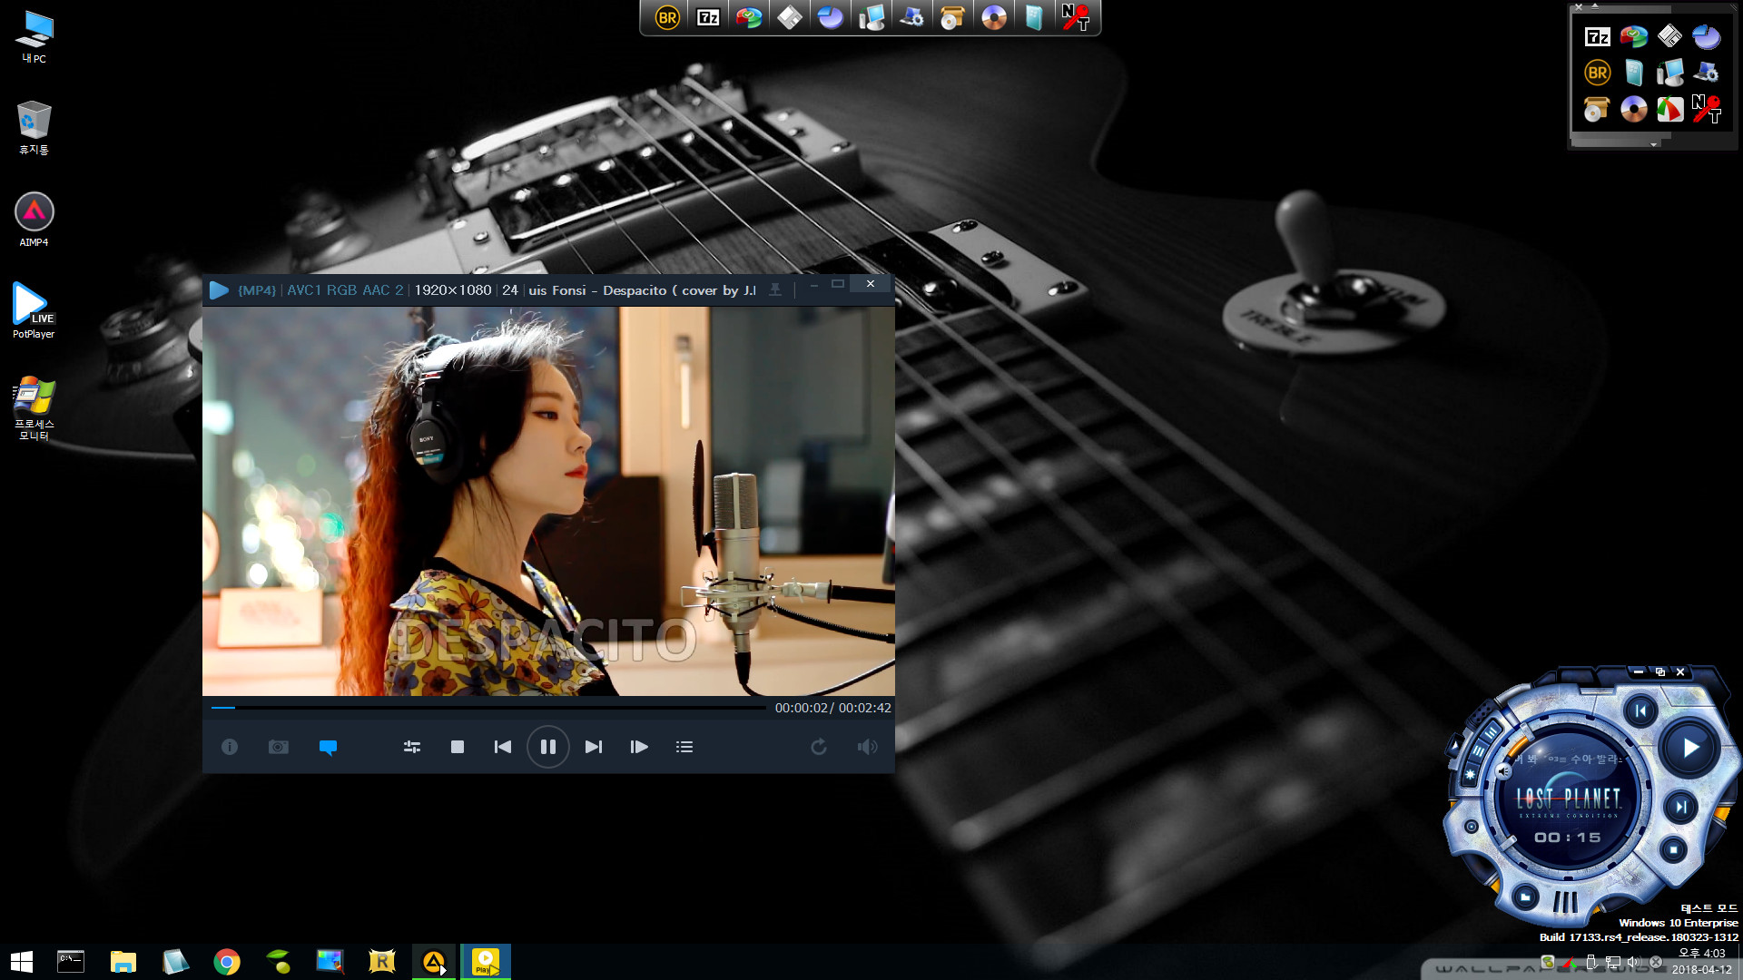Skip to previous file in PotPlayer
Viewport: 1743px width, 980px height.
coord(503,747)
